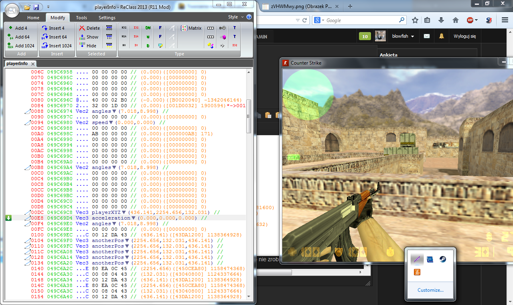Set type to BYTE (green B icon)
513x305 pixels.
click(x=148, y=45)
